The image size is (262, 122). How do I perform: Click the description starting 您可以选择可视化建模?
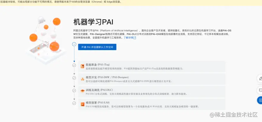tap(129, 81)
